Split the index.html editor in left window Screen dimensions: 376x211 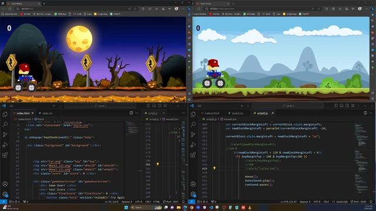coord(131,113)
